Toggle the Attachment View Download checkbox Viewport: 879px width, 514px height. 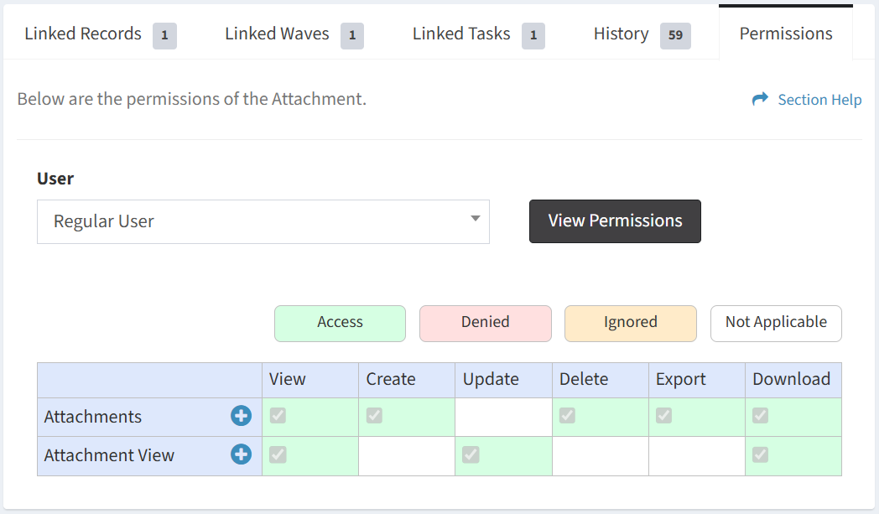coord(760,454)
